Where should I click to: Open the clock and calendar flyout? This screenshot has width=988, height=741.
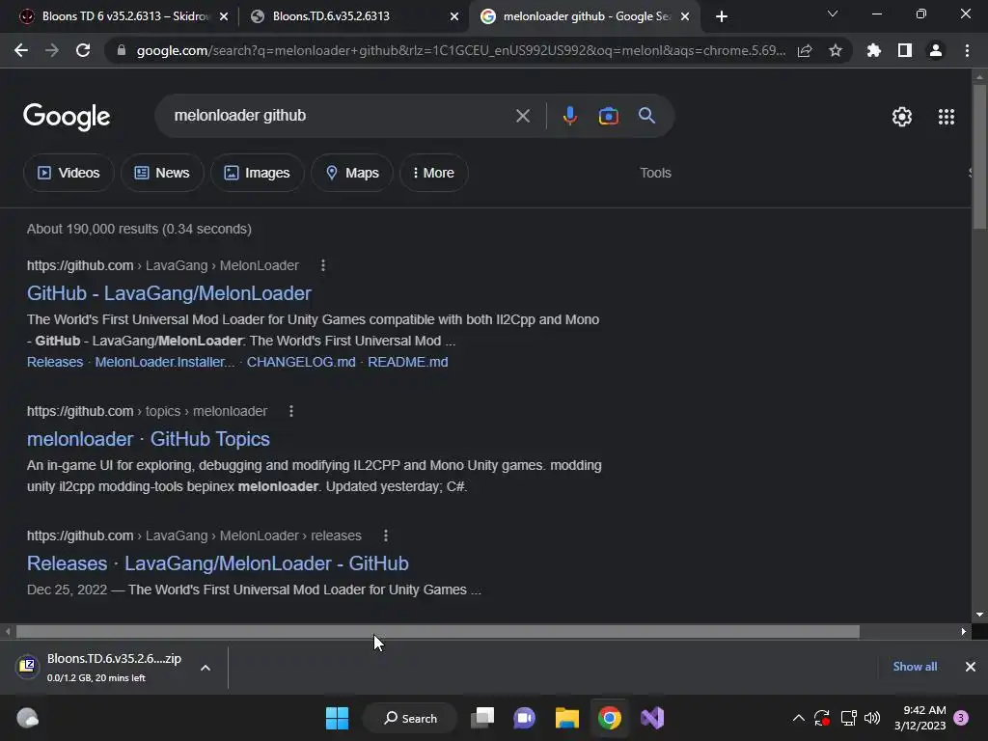[x=920, y=718]
